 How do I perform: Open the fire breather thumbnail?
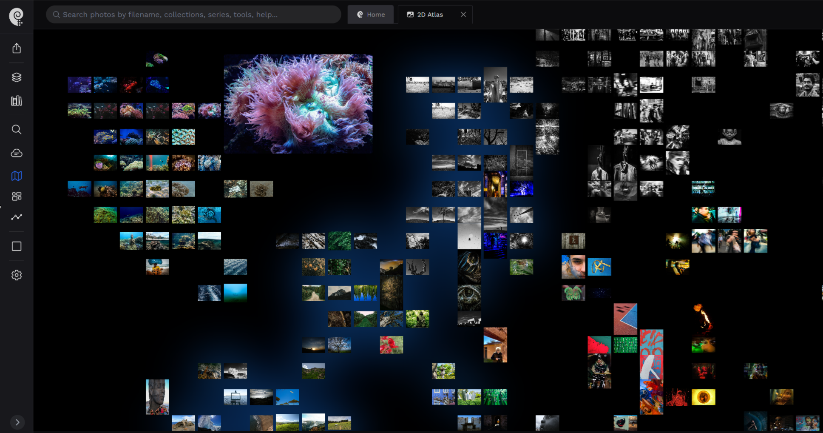703,319
